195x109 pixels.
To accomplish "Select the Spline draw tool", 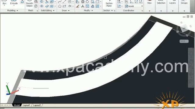I will pyautogui.click(x=60, y=2).
